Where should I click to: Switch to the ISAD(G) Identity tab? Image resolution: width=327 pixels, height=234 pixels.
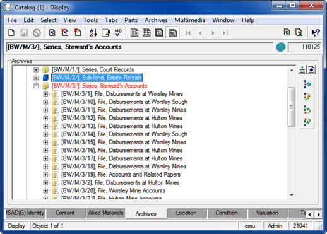(x=25, y=213)
